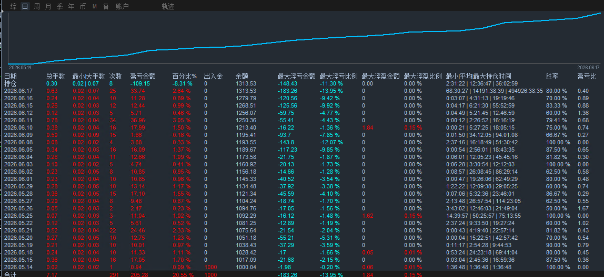Click the 2026.05.14 start date chart label

(x=20, y=67)
